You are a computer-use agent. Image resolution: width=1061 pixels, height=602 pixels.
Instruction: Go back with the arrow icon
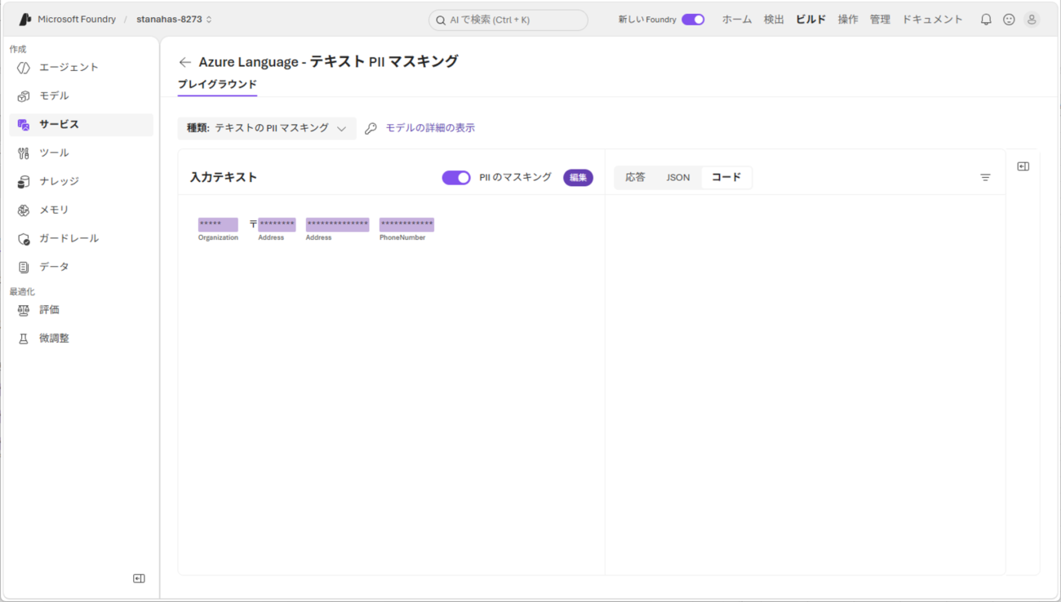pyautogui.click(x=185, y=62)
